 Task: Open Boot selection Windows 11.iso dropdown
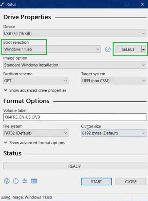click(52, 49)
